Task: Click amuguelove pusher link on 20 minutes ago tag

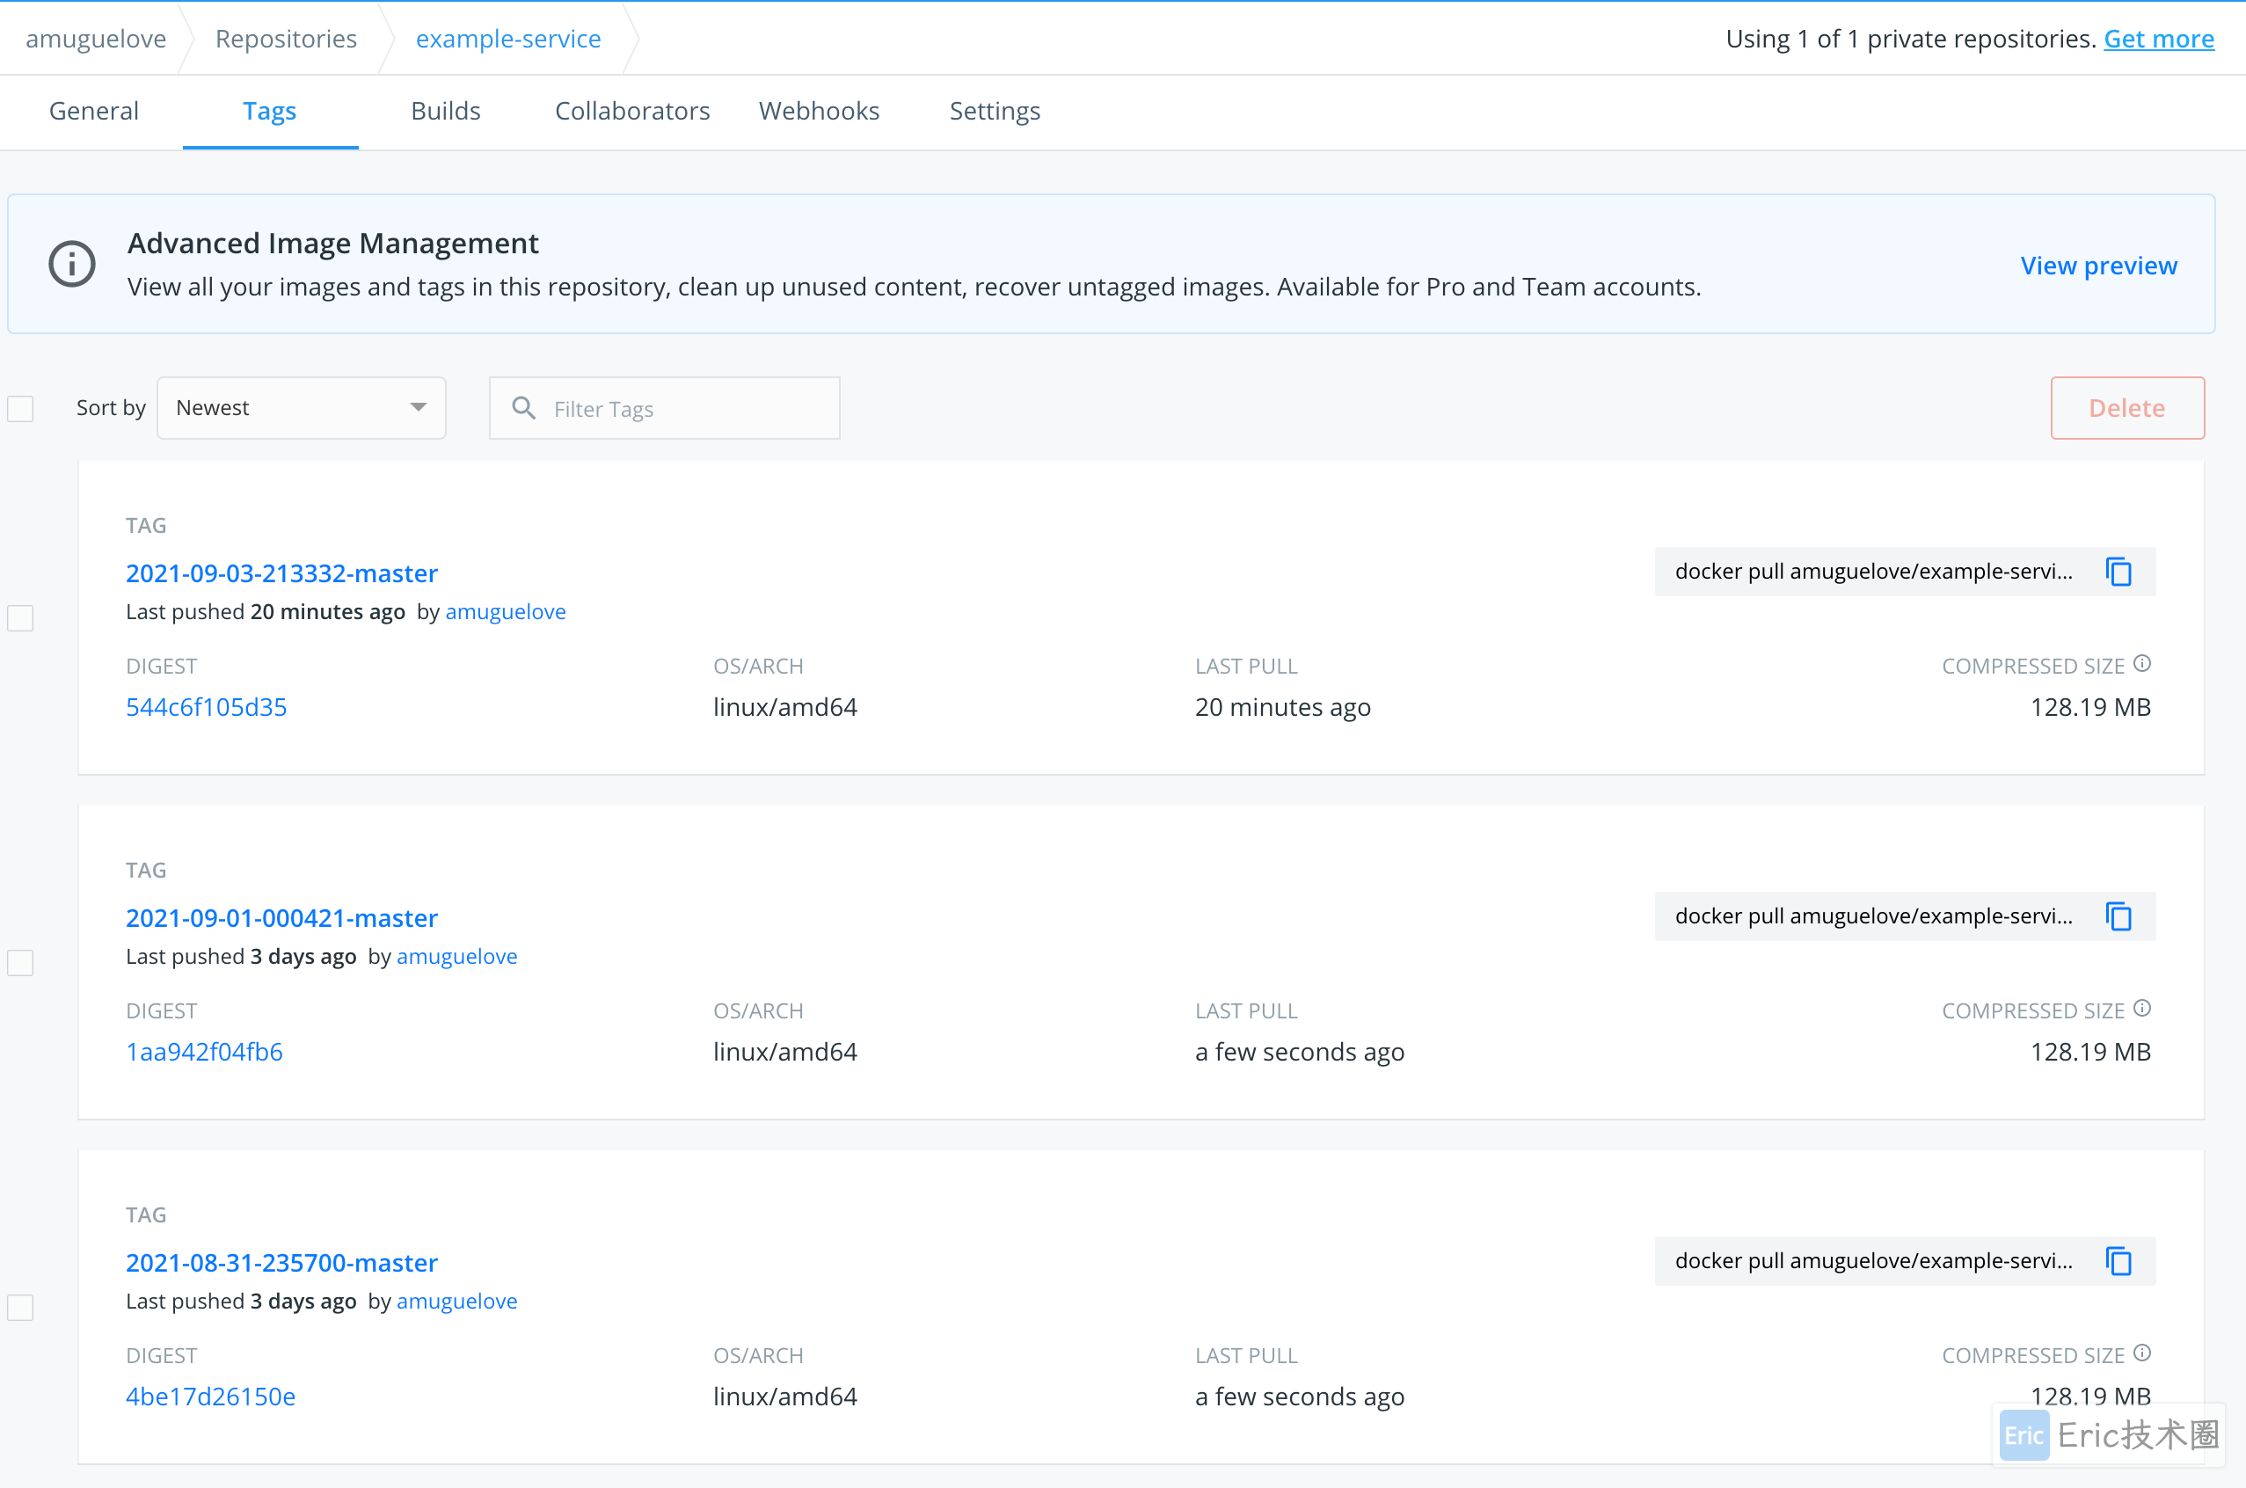Action: (506, 612)
